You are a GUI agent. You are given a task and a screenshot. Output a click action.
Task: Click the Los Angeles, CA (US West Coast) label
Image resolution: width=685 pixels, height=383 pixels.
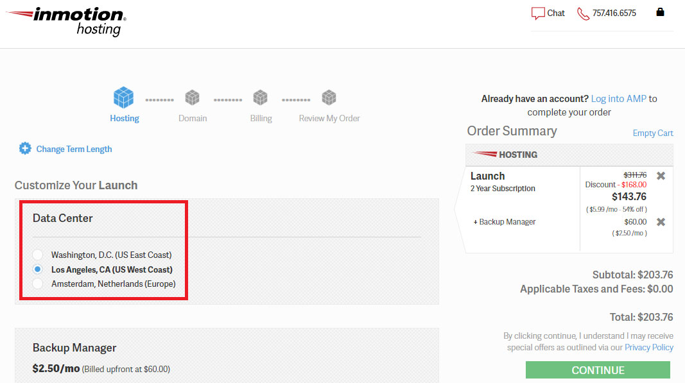[112, 269]
